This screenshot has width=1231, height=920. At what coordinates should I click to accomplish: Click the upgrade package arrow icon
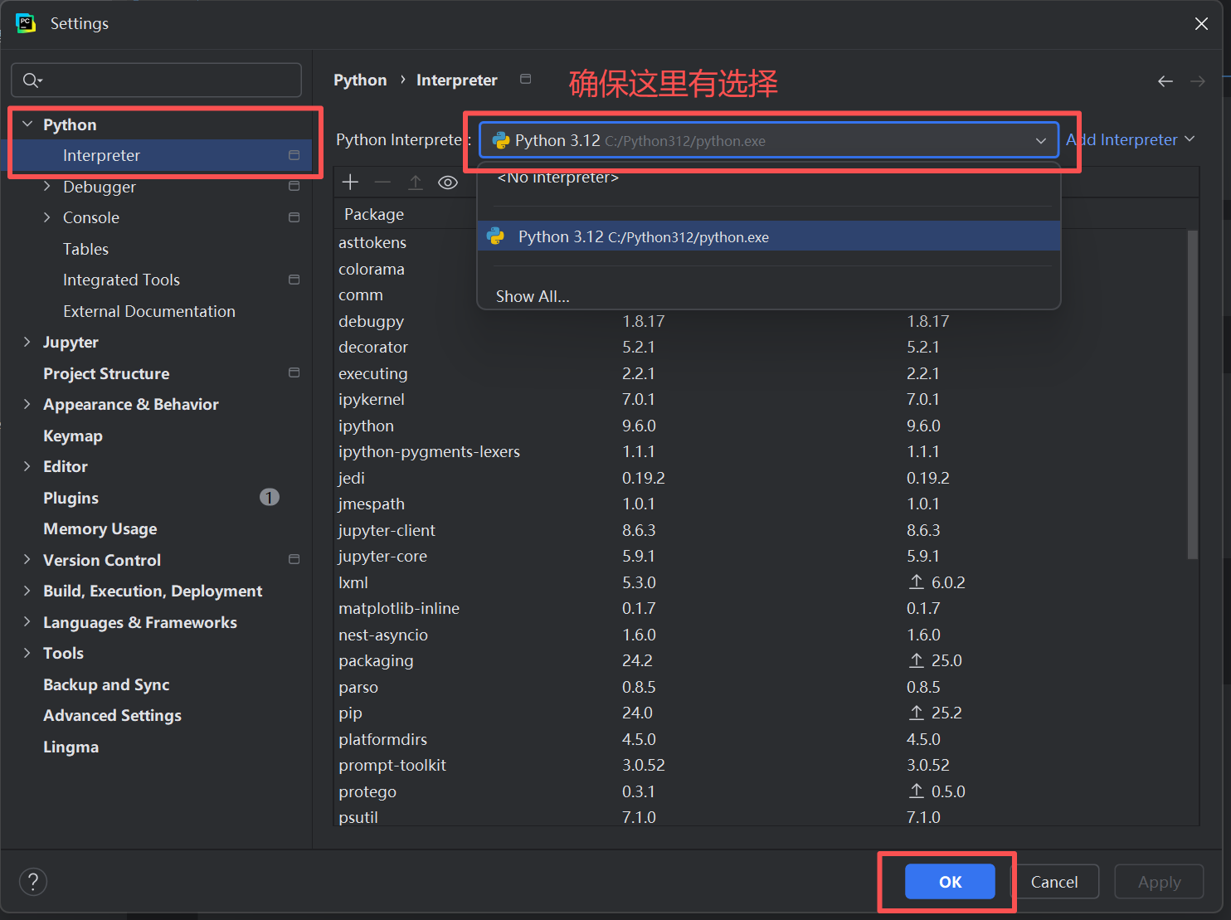point(416,183)
